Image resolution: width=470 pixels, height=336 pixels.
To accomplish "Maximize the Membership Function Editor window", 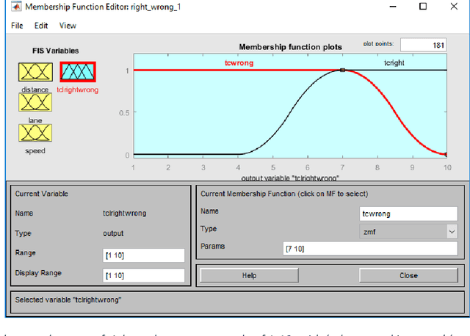I will coord(422,7).
